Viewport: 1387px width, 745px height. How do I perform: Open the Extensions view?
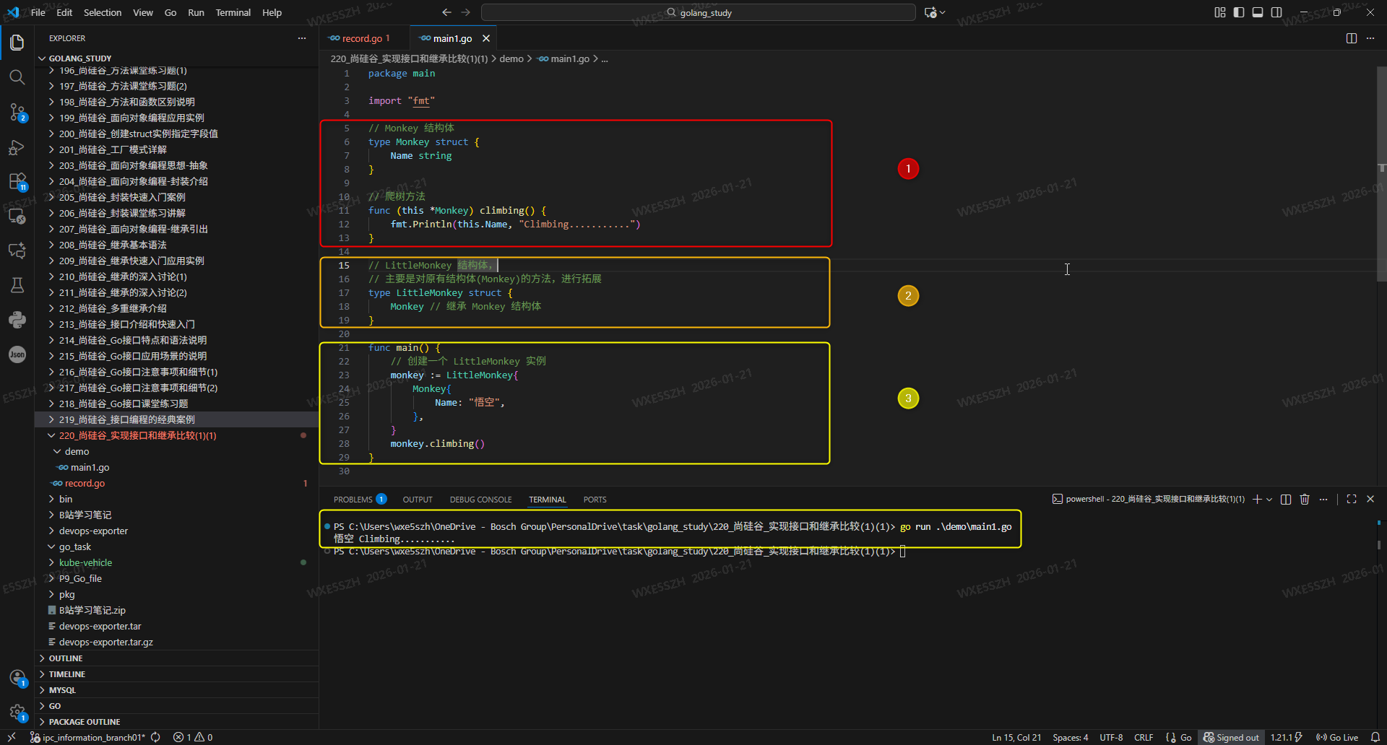[x=17, y=181]
